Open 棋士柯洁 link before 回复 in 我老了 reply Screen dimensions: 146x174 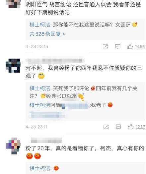(x=40, y=105)
